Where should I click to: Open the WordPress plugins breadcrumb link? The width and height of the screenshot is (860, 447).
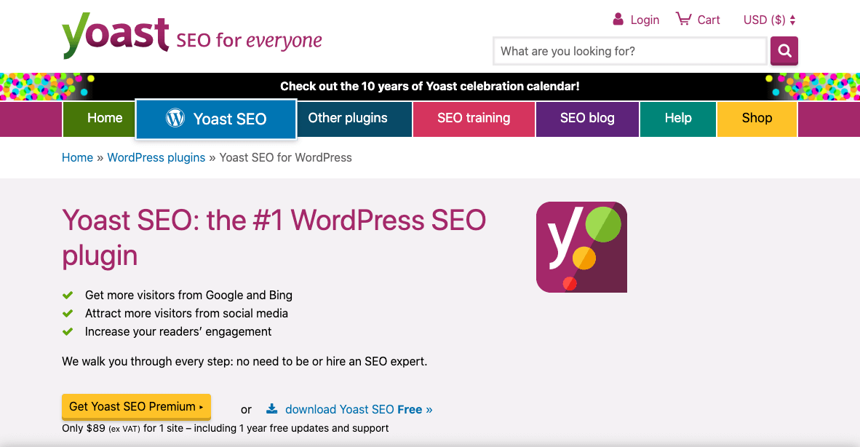pos(156,157)
